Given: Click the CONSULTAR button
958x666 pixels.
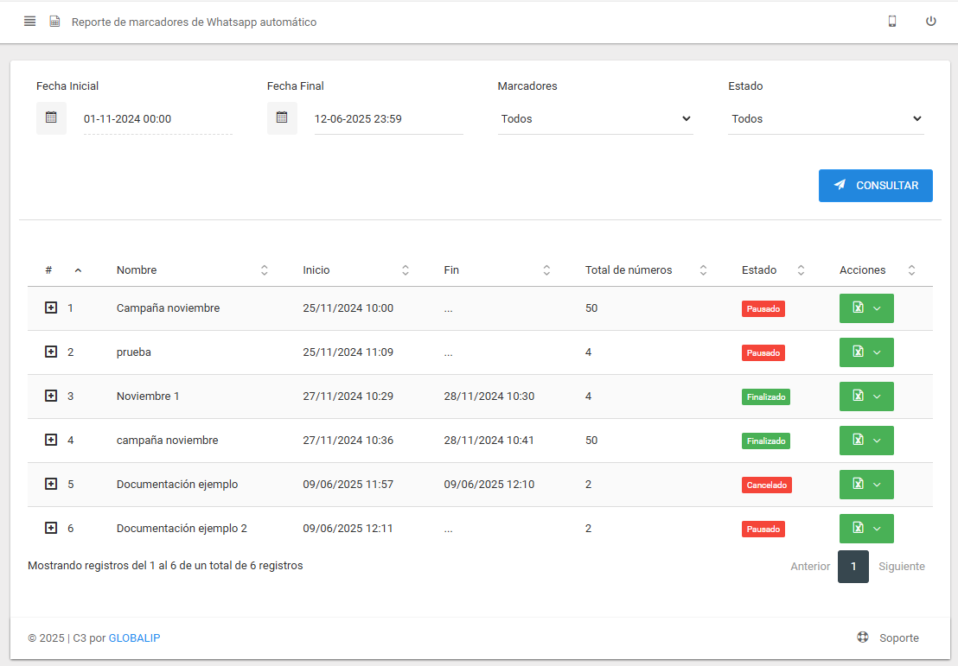Looking at the screenshot, I should pos(876,186).
